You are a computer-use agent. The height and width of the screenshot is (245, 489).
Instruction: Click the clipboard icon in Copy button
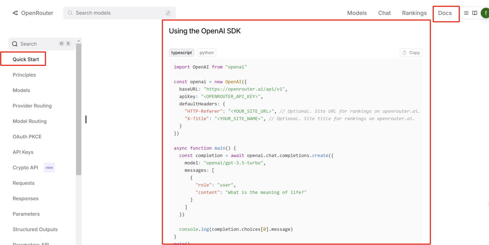point(404,53)
